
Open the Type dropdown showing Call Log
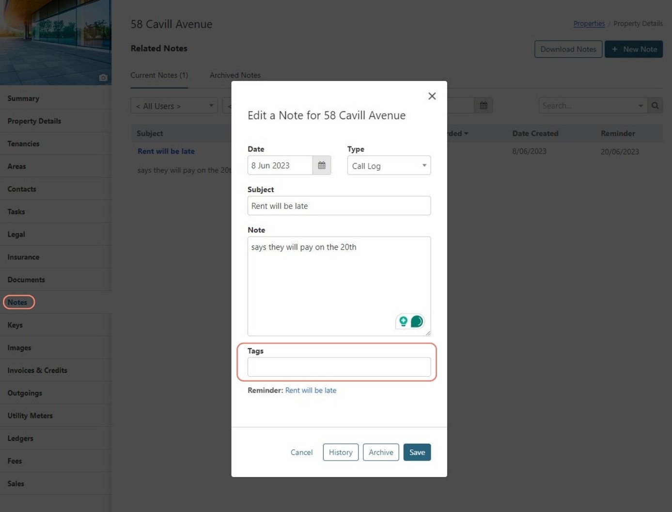pos(389,165)
